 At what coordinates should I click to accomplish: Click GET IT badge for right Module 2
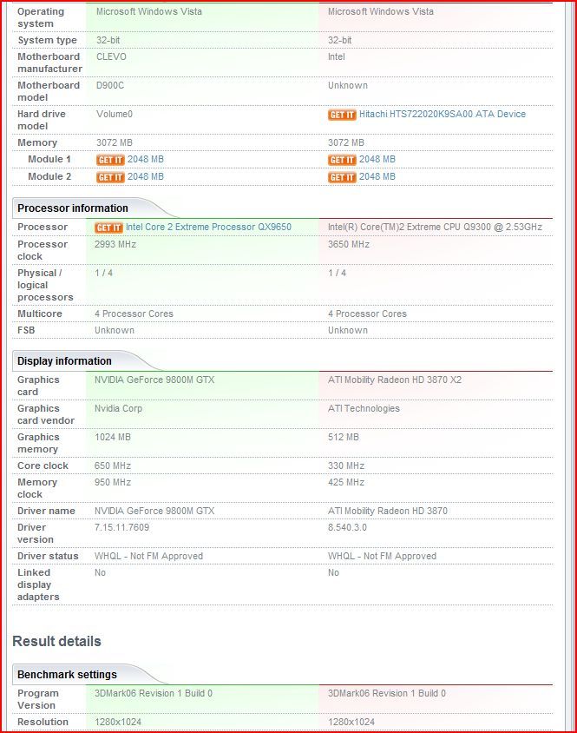click(x=342, y=177)
